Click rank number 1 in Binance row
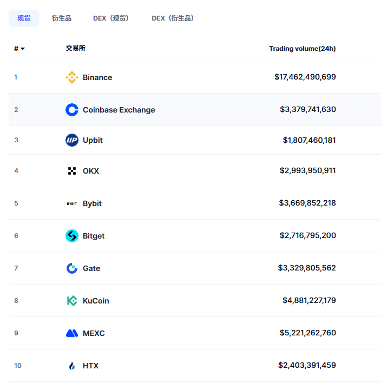This screenshot has width=381, height=383. [x=16, y=77]
